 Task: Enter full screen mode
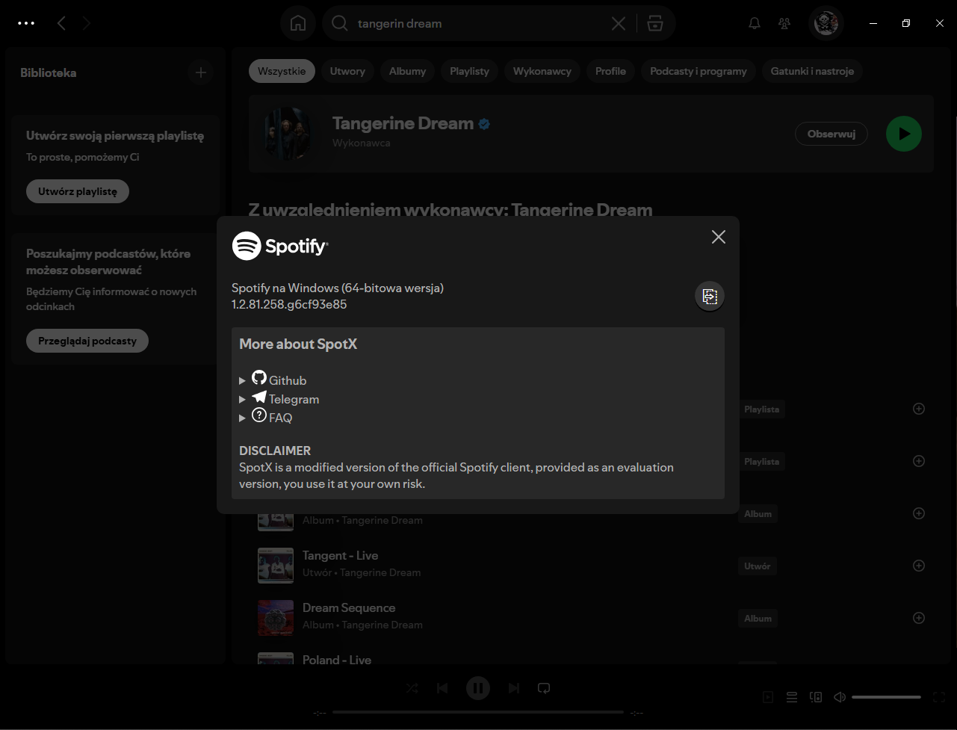click(939, 697)
